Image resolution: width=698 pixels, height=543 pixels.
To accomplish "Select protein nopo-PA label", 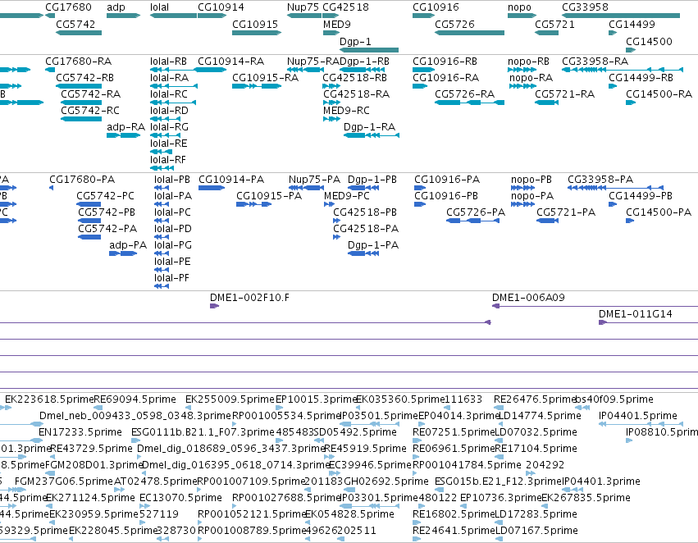I will coord(532,196).
